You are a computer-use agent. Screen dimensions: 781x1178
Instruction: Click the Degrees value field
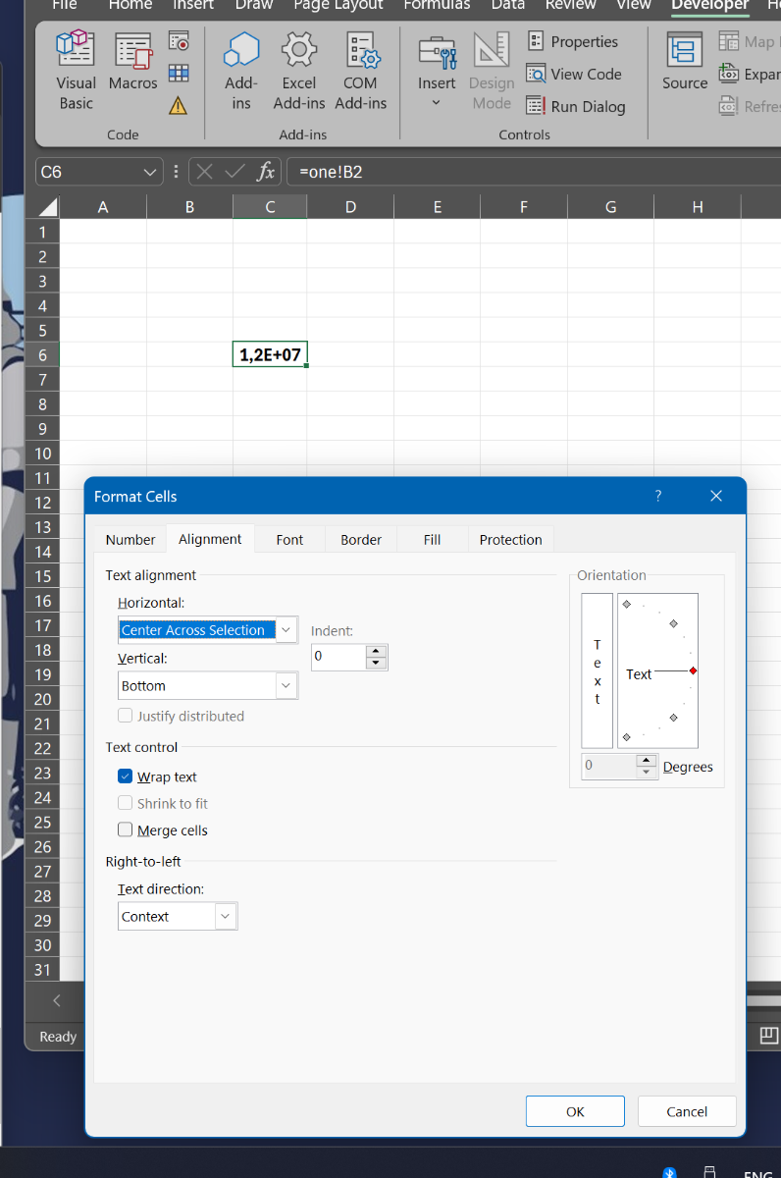coord(608,766)
